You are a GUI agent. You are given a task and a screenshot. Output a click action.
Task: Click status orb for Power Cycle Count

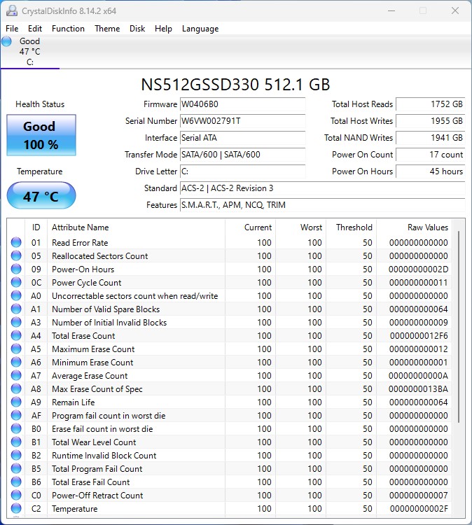[x=16, y=282]
